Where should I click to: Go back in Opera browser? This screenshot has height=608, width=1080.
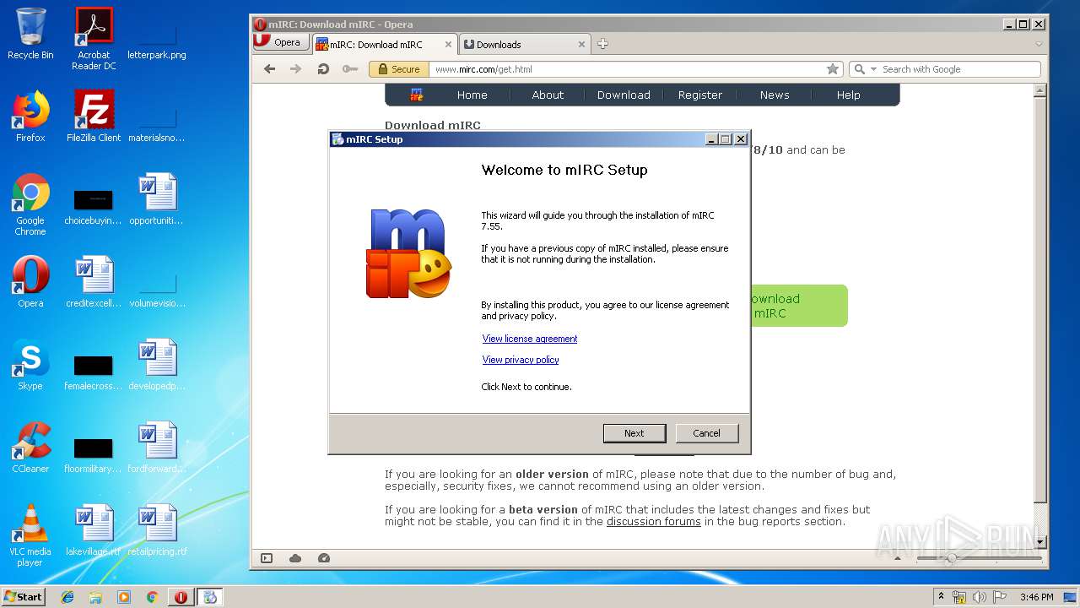[x=270, y=69]
